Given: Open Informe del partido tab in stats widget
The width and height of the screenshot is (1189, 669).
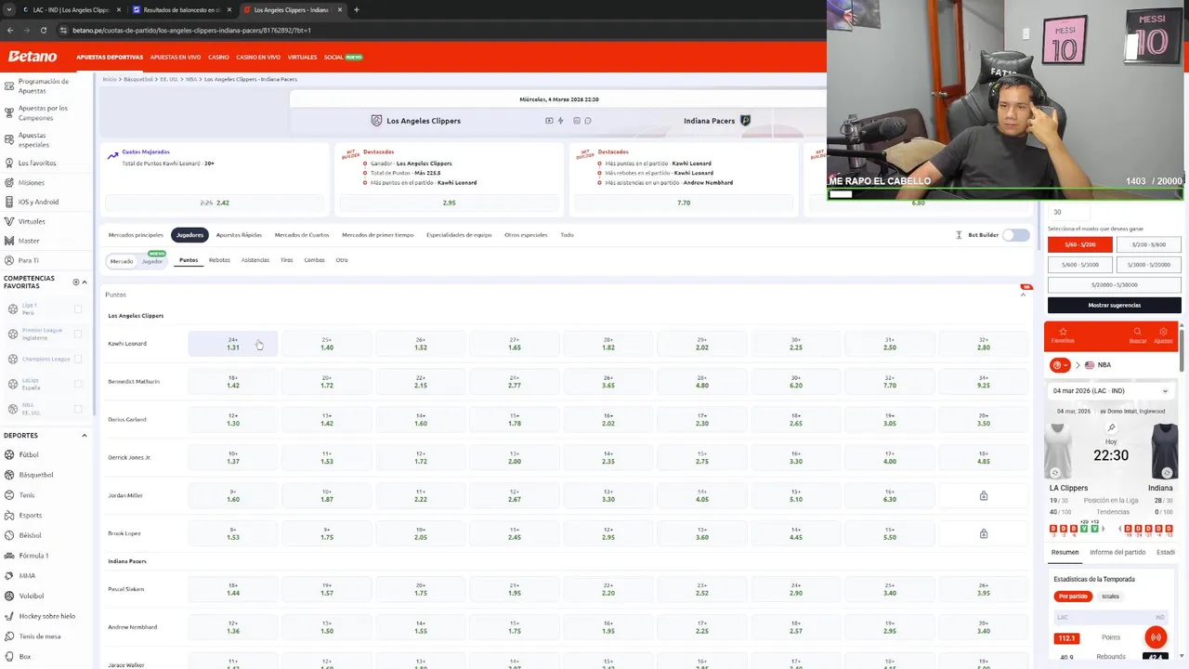Looking at the screenshot, I should (1117, 552).
